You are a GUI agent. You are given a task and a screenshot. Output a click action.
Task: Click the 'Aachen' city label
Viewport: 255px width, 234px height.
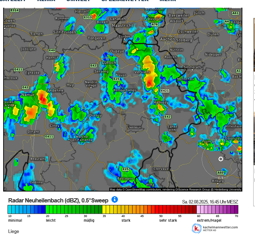[168, 39]
